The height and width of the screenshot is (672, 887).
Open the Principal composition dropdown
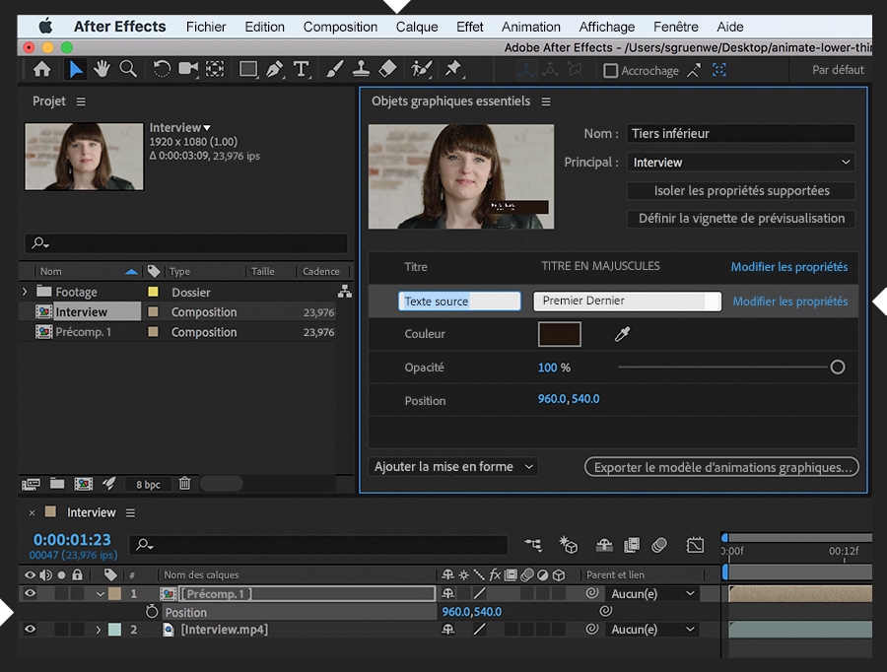coord(740,163)
